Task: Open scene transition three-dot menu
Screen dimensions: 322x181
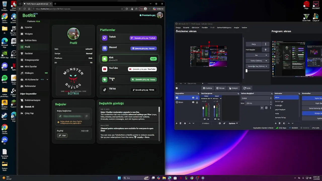Action: click(270, 108)
